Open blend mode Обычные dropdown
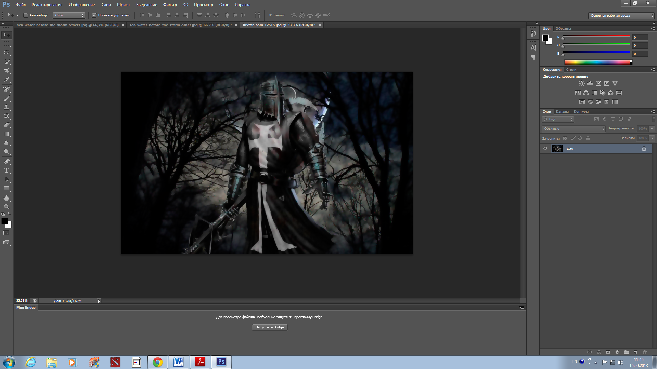Image resolution: width=657 pixels, height=369 pixels. (574, 129)
